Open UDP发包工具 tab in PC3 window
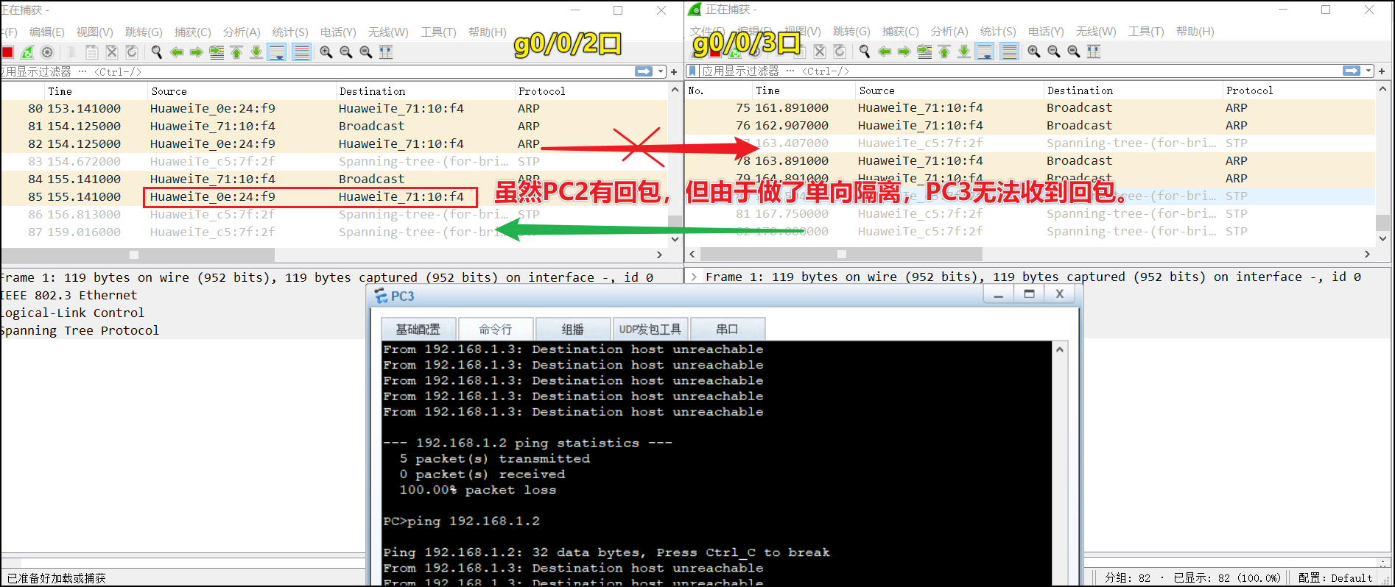This screenshot has height=587, width=1395. click(650, 329)
